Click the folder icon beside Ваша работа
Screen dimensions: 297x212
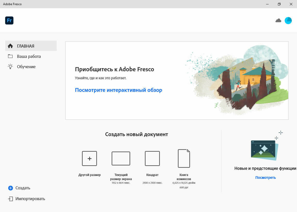(10, 56)
